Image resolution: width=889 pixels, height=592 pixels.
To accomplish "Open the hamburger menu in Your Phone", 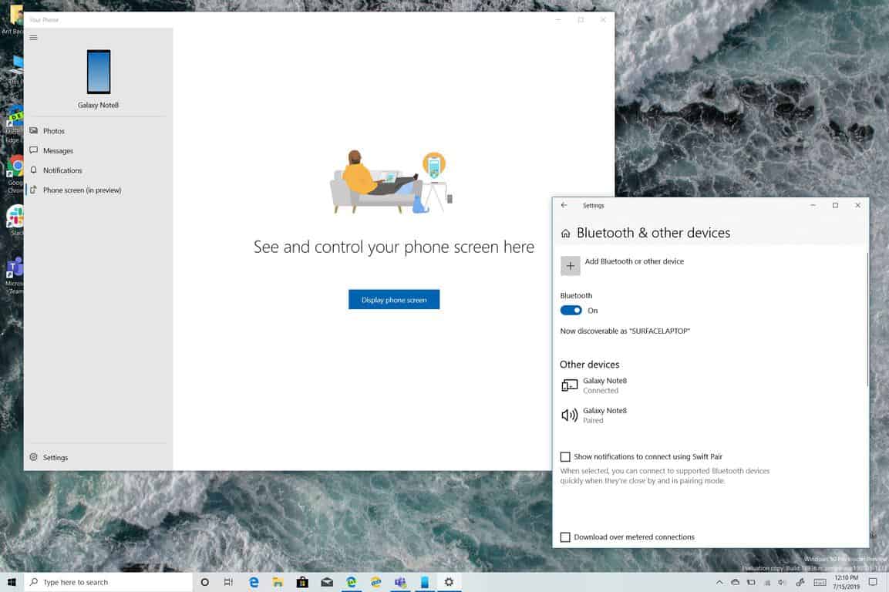I will coord(33,38).
